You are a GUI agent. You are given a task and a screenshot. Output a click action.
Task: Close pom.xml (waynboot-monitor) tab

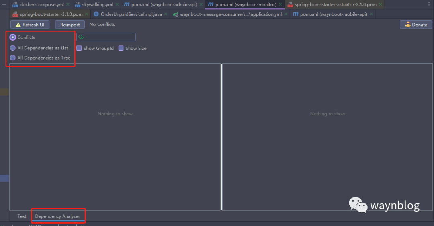(x=280, y=4)
